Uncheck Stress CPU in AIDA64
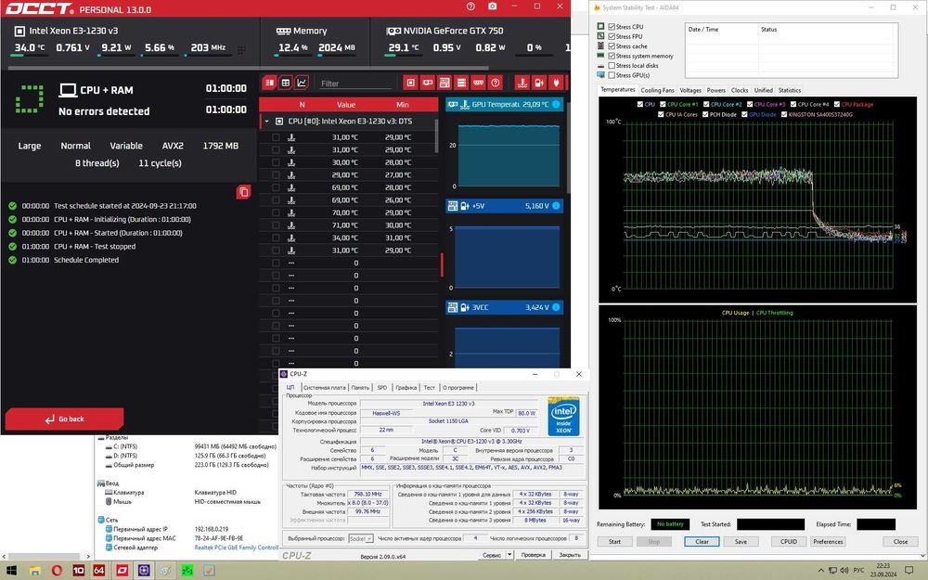This screenshot has width=928, height=580. [x=612, y=27]
